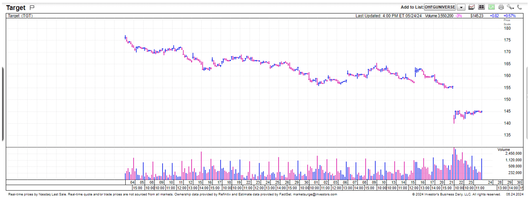This screenshot has width=528, height=199.
Task: Click the flag icon beside Target title
Action: pyautogui.click(x=32, y=8)
